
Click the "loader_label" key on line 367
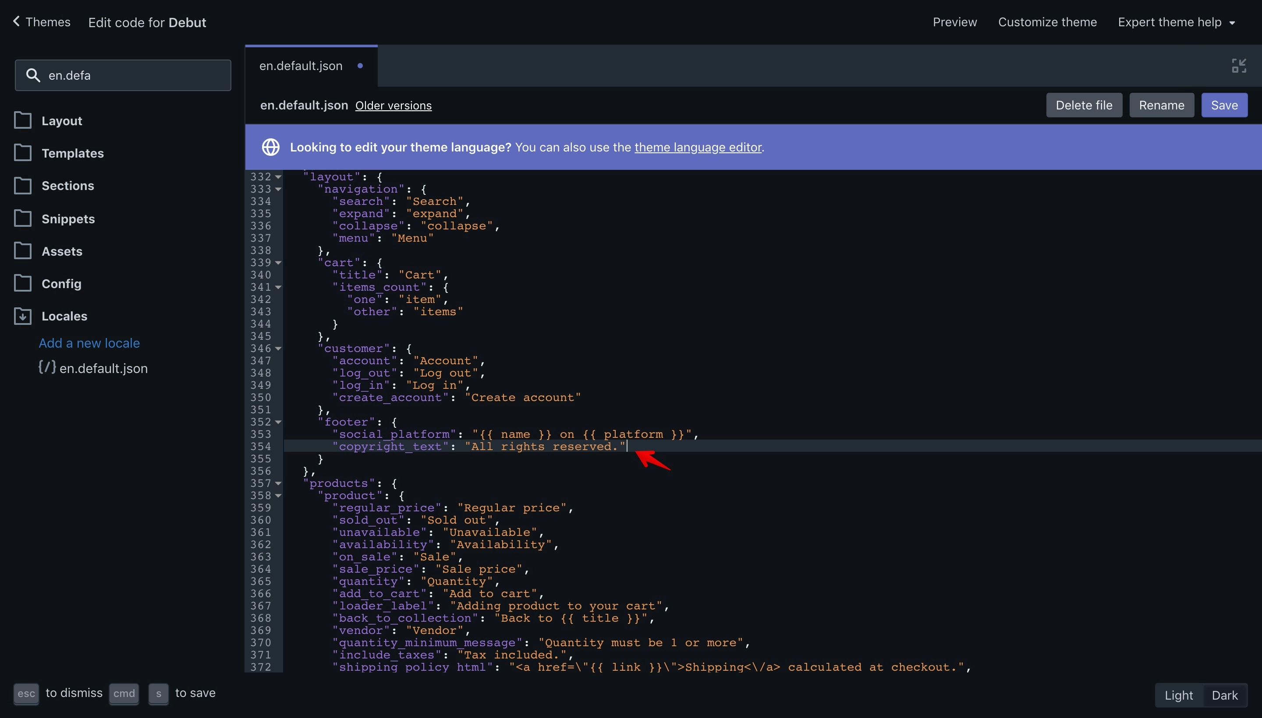pos(383,606)
